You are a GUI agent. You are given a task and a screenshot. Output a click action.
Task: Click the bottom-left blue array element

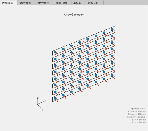pos(55,99)
